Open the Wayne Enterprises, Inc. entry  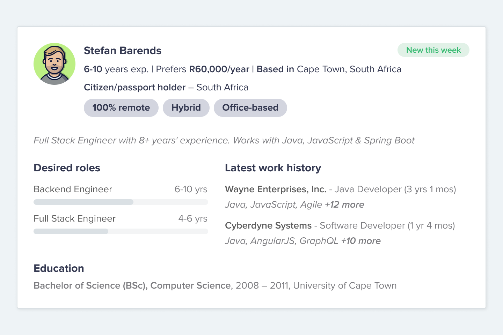coord(276,189)
